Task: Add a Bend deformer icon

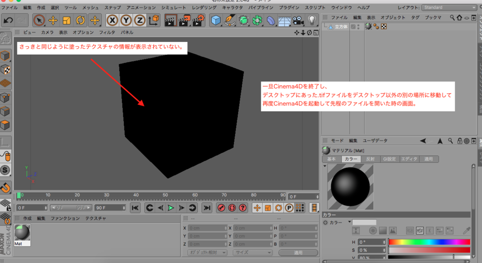Action: [x=271, y=21]
